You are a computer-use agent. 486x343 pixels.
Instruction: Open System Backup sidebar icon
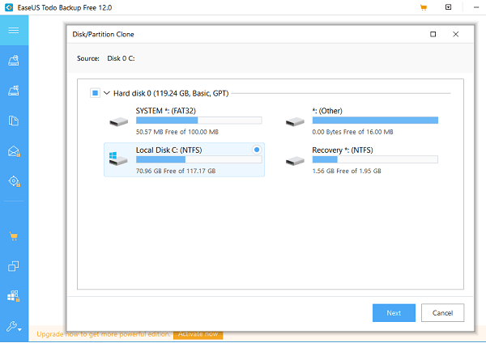pyautogui.click(x=14, y=91)
